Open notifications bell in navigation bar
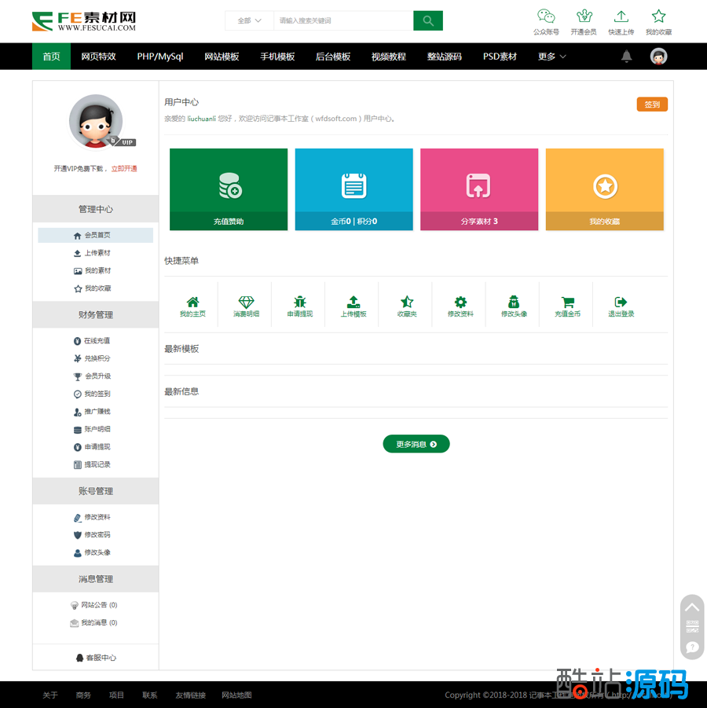This screenshot has height=708, width=707. (x=626, y=57)
